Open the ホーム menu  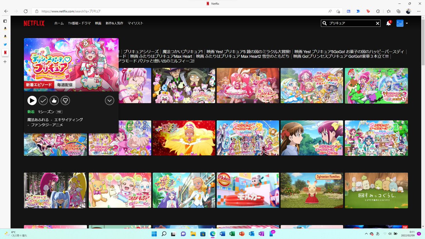pos(59,23)
